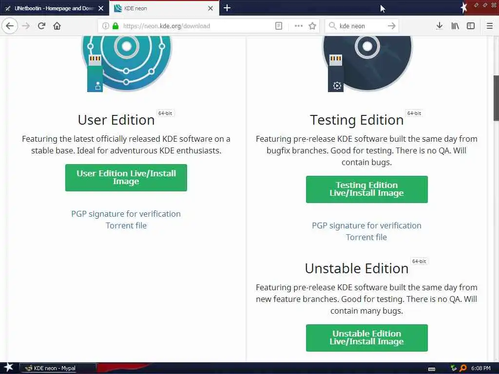Click the green secure connection padlock
This screenshot has width=499, height=374.
pos(115,26)
